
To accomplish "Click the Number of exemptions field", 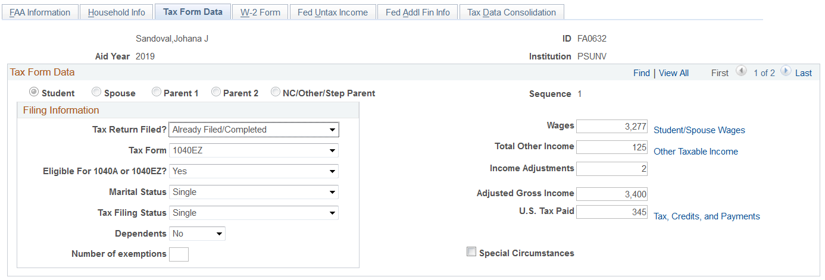I will 179,254.
